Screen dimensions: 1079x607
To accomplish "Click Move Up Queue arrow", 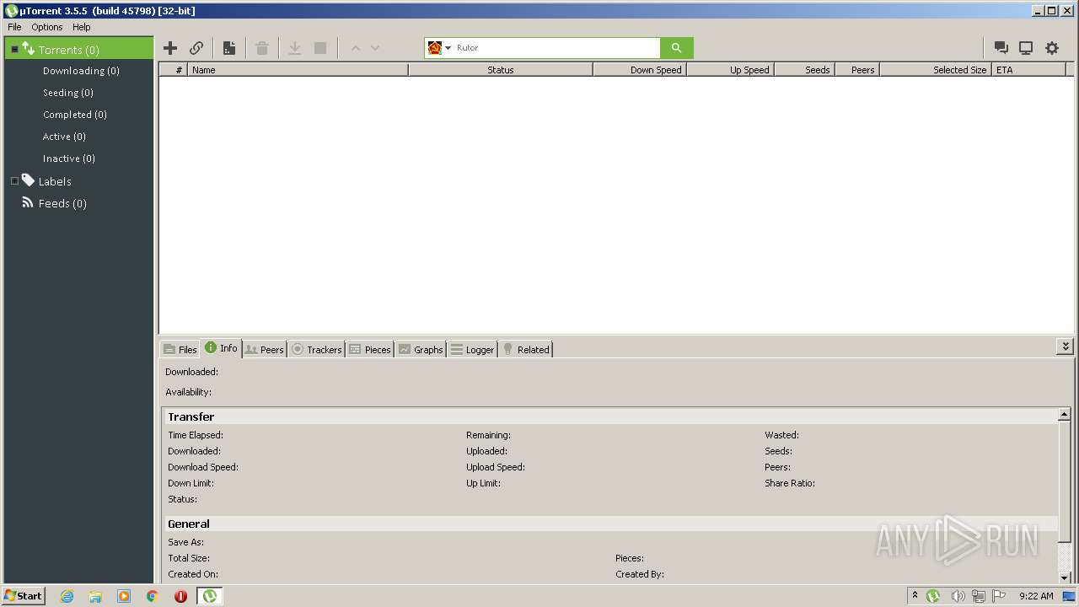I will point(356,48).
